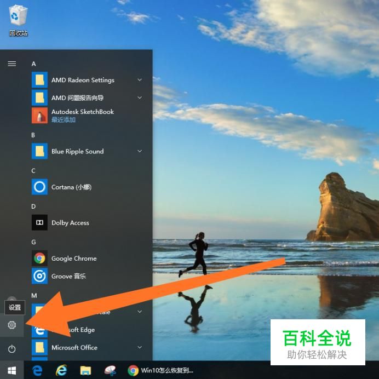This screenshot has height=379, width=379.
Task: Launch Microsoft Edge from the taskbar
Action: (x=37, y=370)
